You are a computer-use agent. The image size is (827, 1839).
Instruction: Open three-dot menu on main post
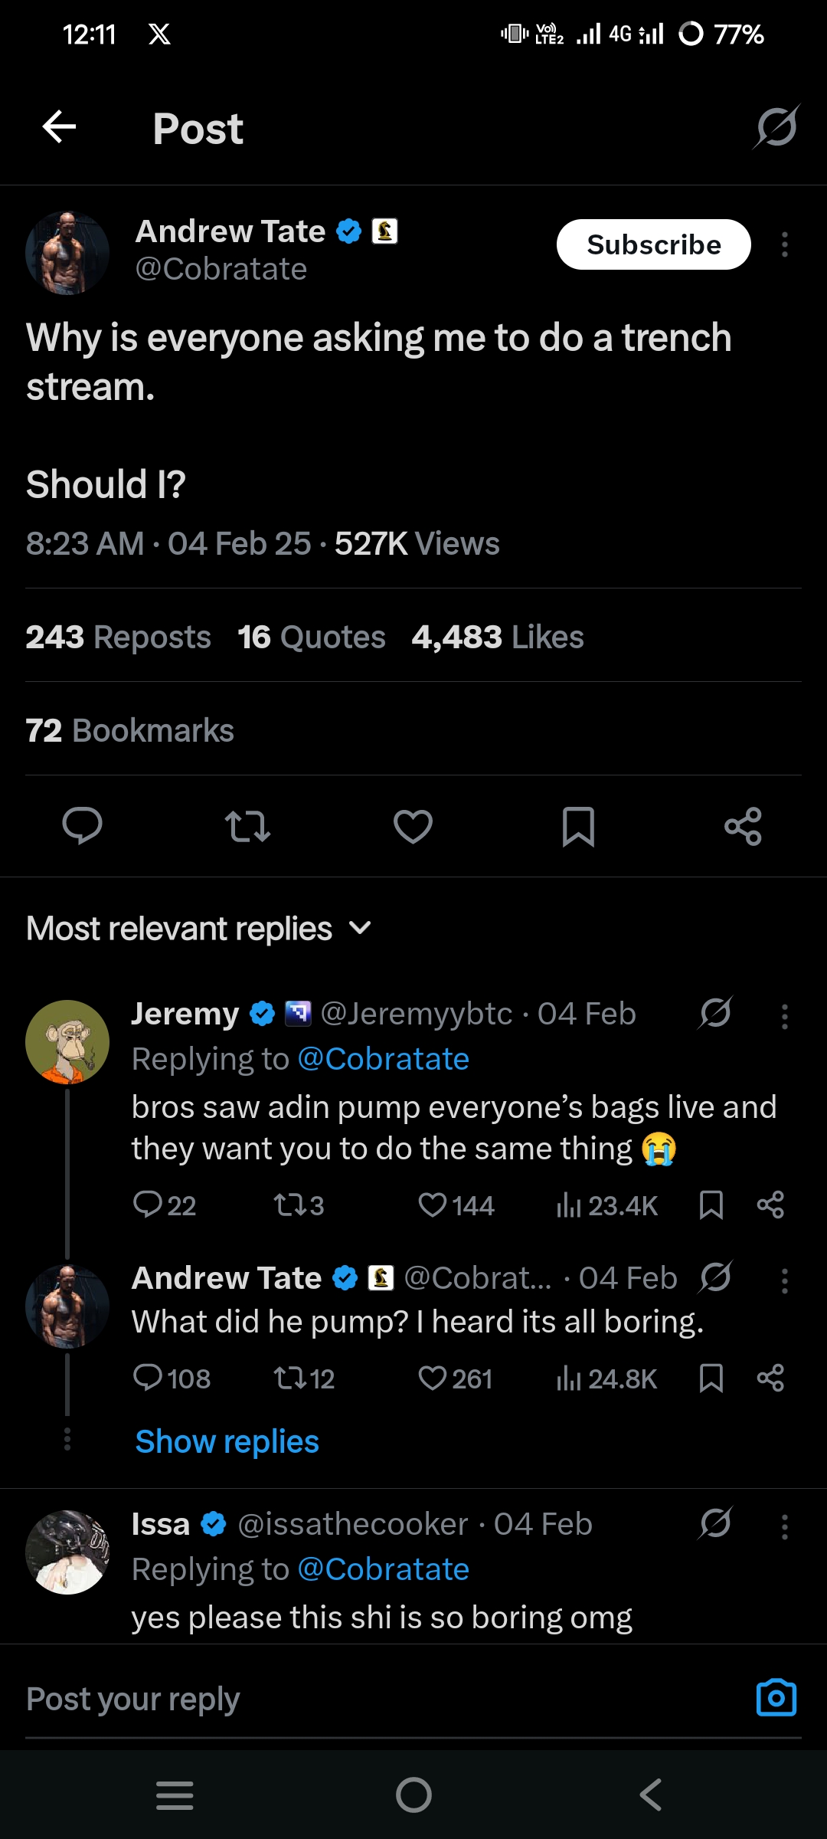click(784, 244)
